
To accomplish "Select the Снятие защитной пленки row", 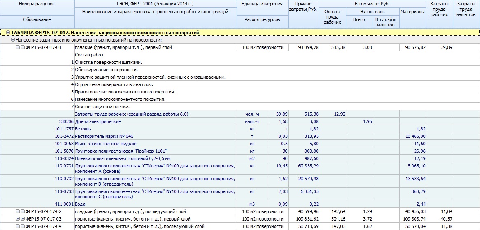I will (x=240, y=107).
